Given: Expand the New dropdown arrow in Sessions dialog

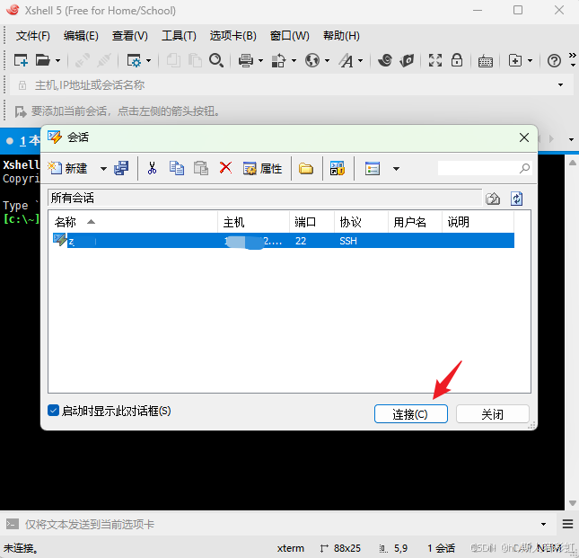Looking at the screenshot, I should point(103,169).
